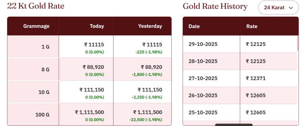Screen dimensions: 301x126
Task: Click the Rate header in history table
Action: click(252, 26)
